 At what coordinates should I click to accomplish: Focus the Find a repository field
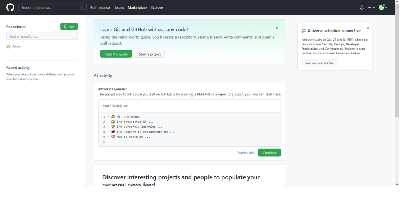click(42, 36)
